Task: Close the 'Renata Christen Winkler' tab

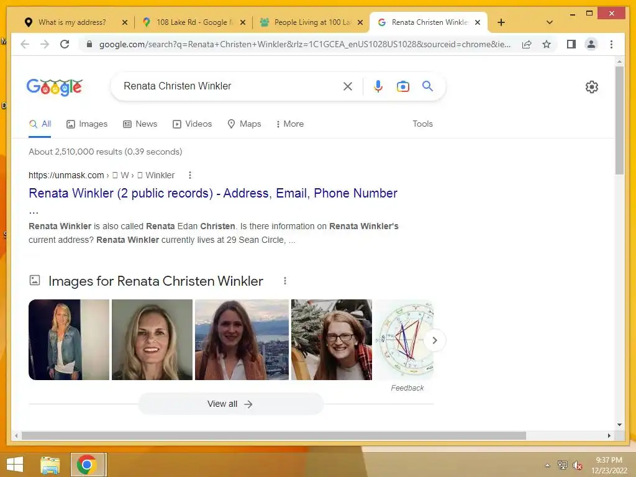Action: 478,22
